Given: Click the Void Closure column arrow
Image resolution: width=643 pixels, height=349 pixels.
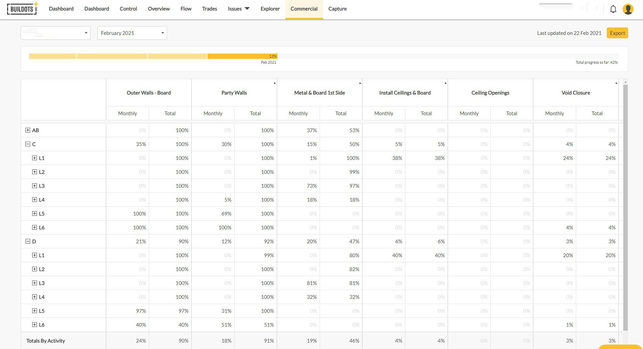Looking at the screenshot, I should (x=616, y=83).
